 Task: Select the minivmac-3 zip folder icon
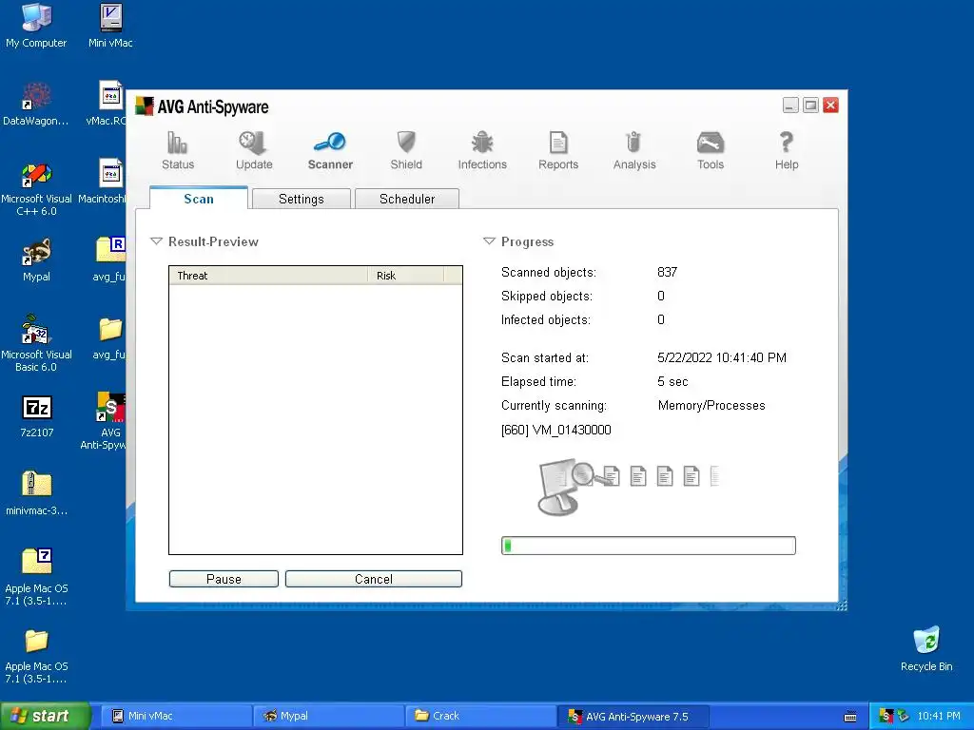(36, 493)
